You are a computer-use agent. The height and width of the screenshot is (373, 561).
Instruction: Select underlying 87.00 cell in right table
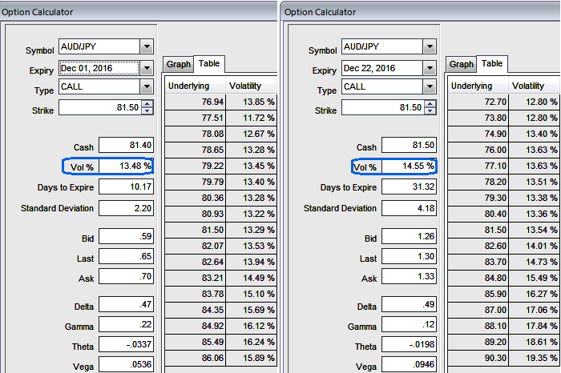478,310
